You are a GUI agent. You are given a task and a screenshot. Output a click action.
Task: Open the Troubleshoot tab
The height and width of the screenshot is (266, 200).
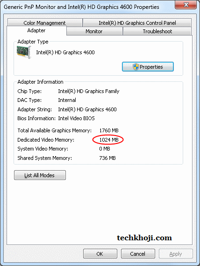click(157, 31)
